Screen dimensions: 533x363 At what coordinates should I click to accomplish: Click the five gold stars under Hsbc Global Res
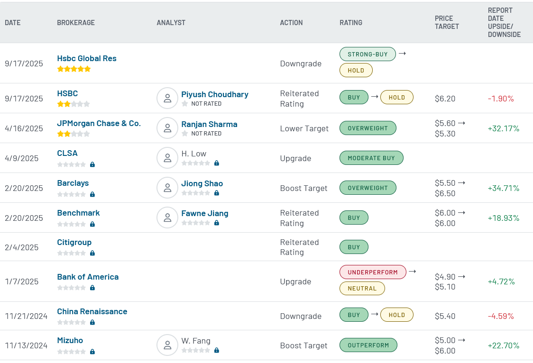click(74, 69)
